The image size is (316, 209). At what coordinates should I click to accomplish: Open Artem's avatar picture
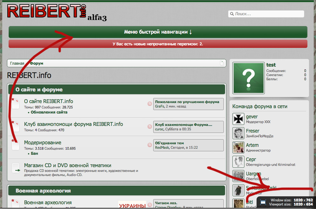[238, 147]
